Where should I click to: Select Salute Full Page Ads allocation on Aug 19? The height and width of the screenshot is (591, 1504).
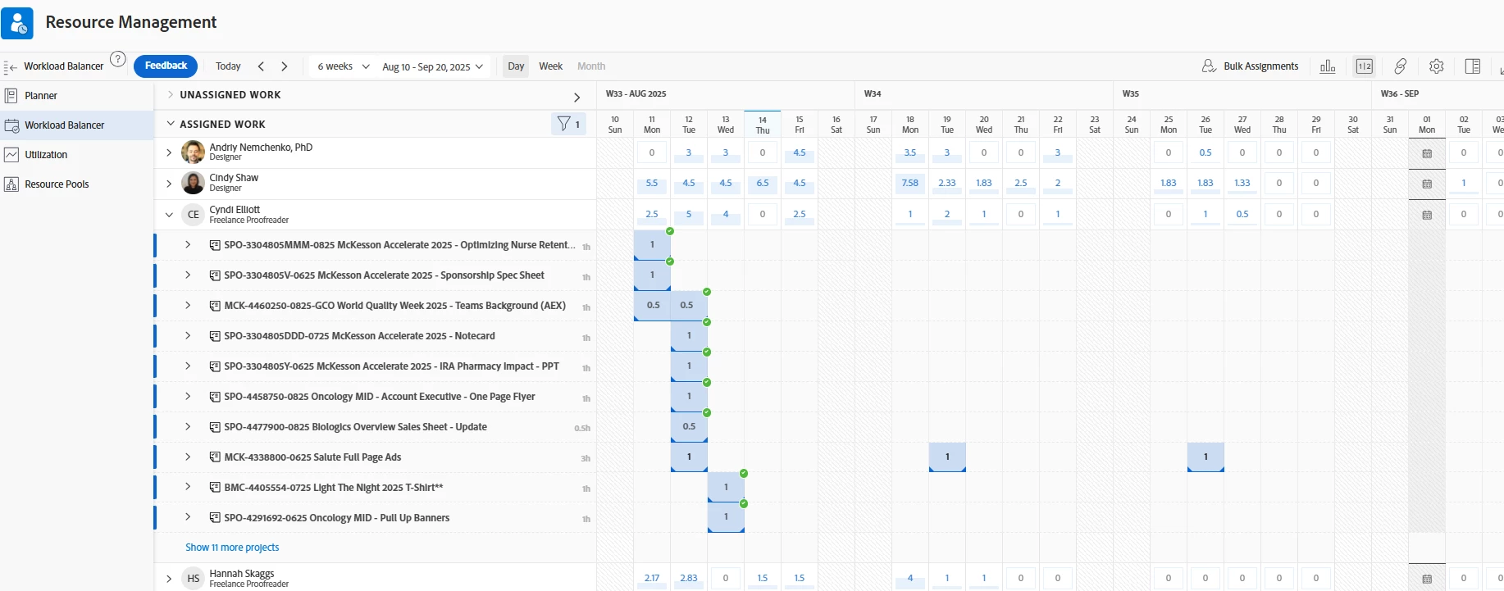pyautogui.click(x=947, y=457)
